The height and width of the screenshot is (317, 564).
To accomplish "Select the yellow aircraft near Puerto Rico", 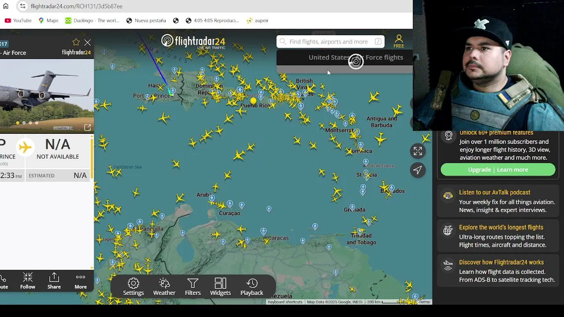I will (253, 101).
